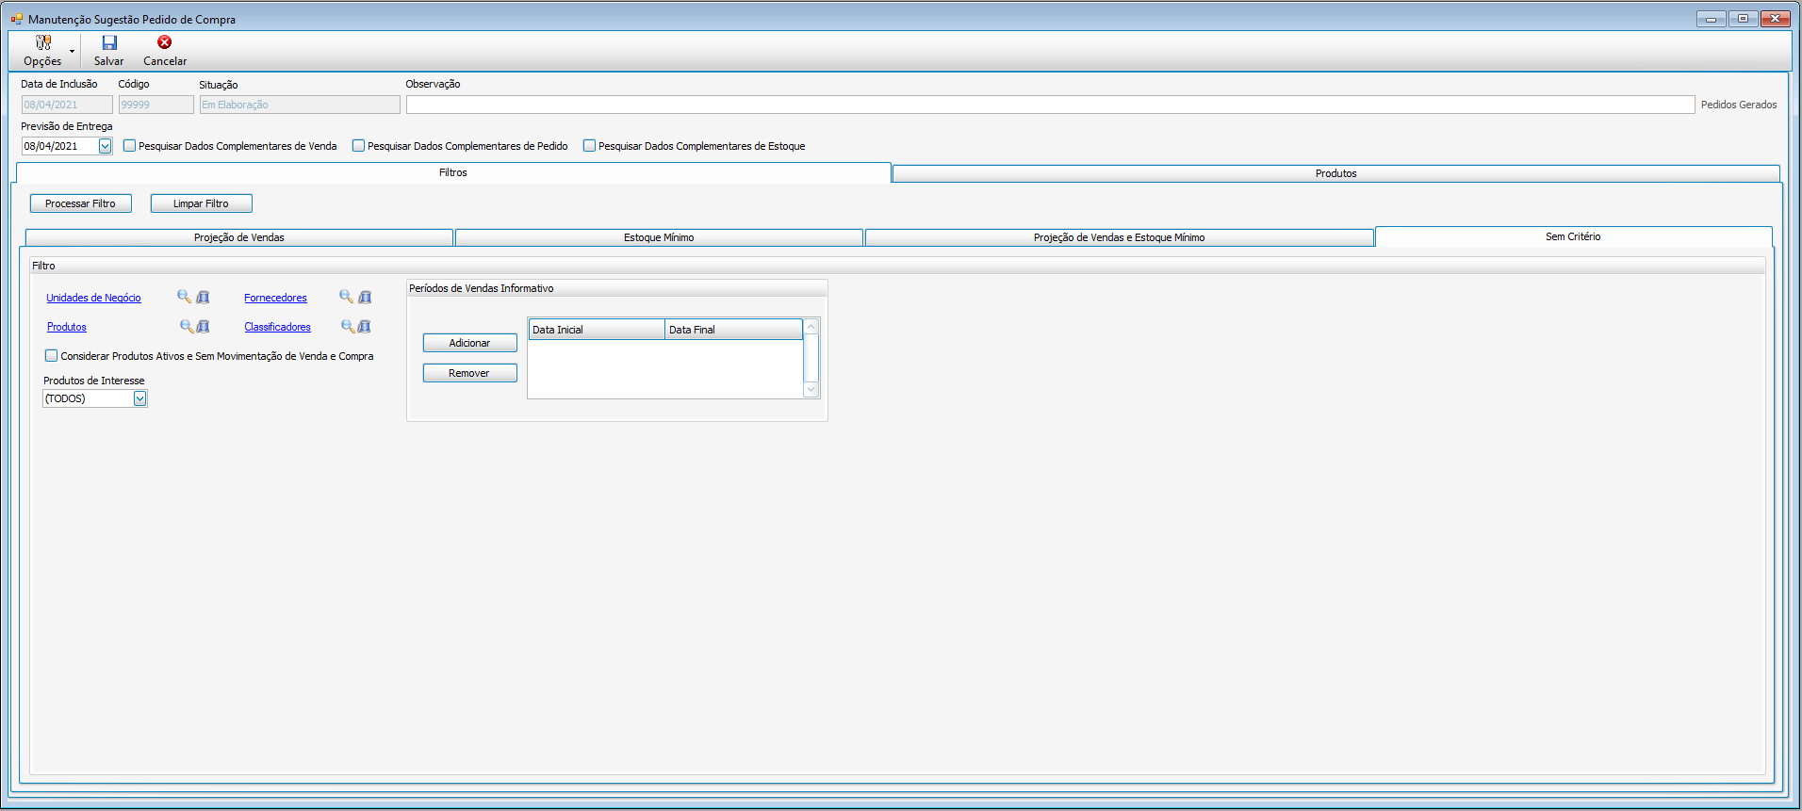Click the app icon in title bar
This screenshot has width=1802, height=811.
pos(17,19)
